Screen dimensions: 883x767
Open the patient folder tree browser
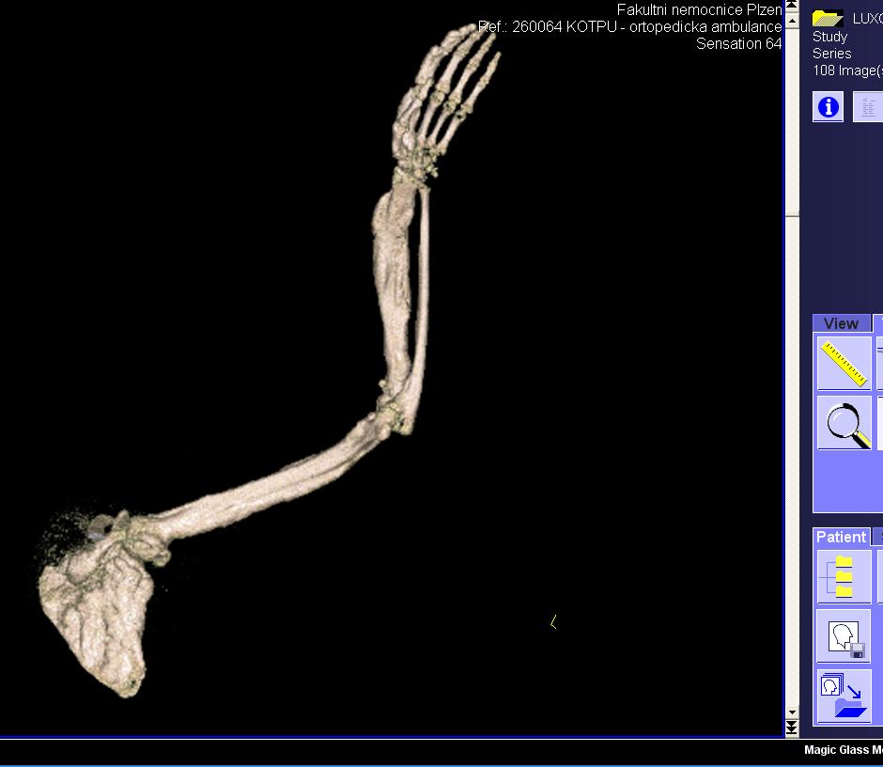pyautogui.click(x=844, y=576)
